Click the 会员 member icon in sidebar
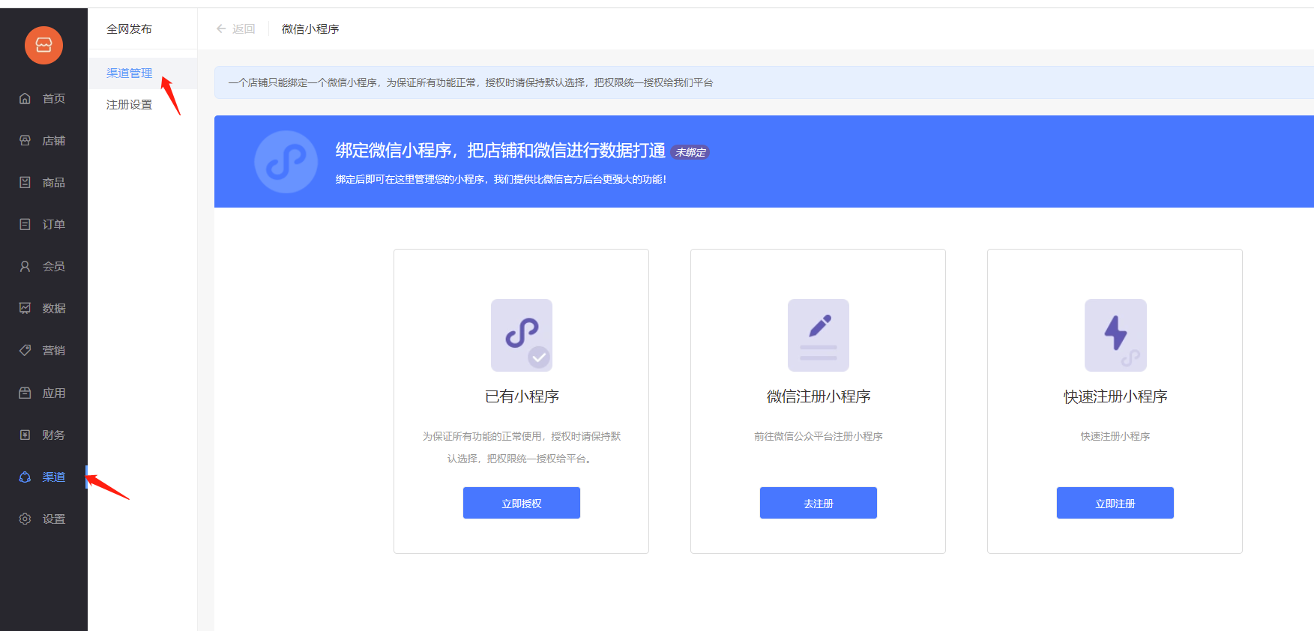This screenshot has height=631, width=1314. point(25,266)
